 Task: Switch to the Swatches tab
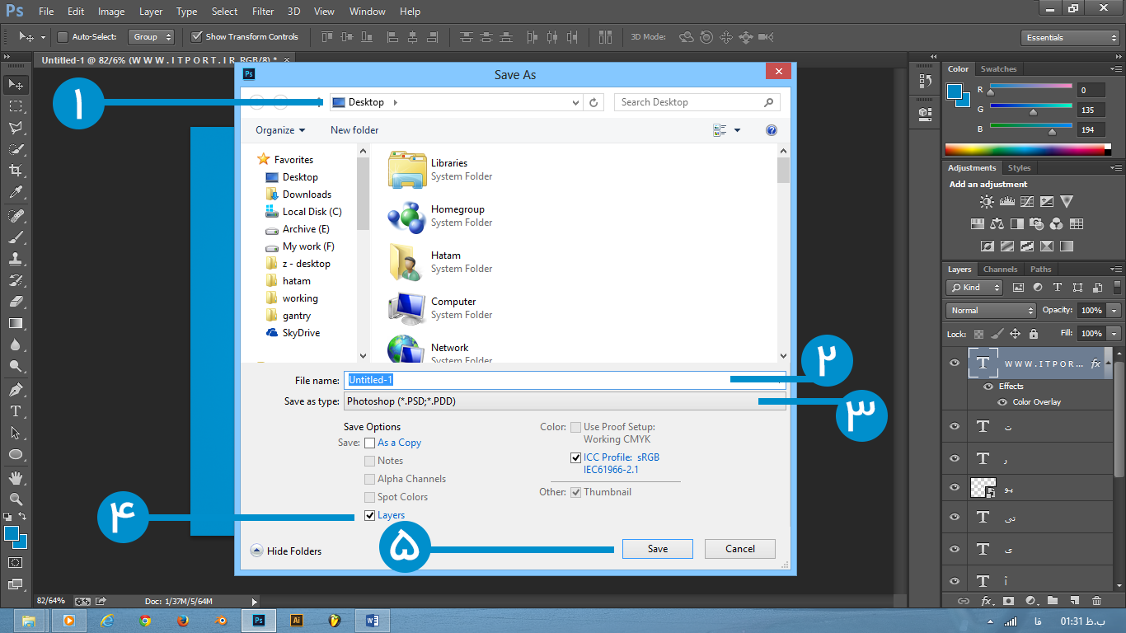coord(999,69)
